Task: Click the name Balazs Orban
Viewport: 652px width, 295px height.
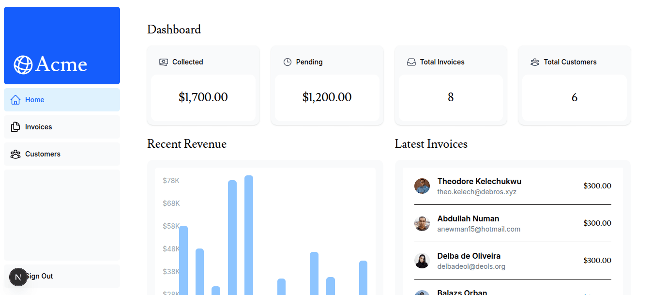Action: point(462,293)
